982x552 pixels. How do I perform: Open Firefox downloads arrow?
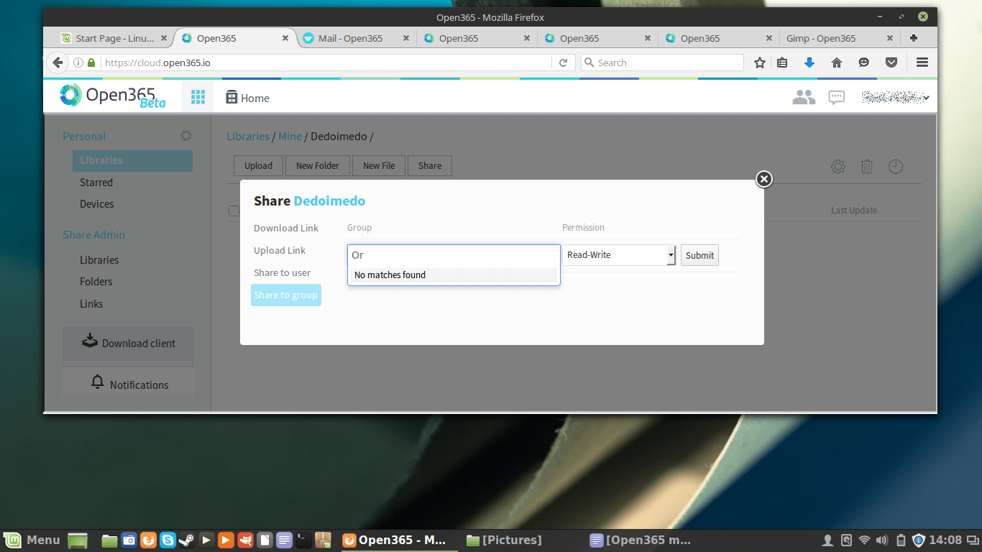pyautogui.click(x=809, y=63)
